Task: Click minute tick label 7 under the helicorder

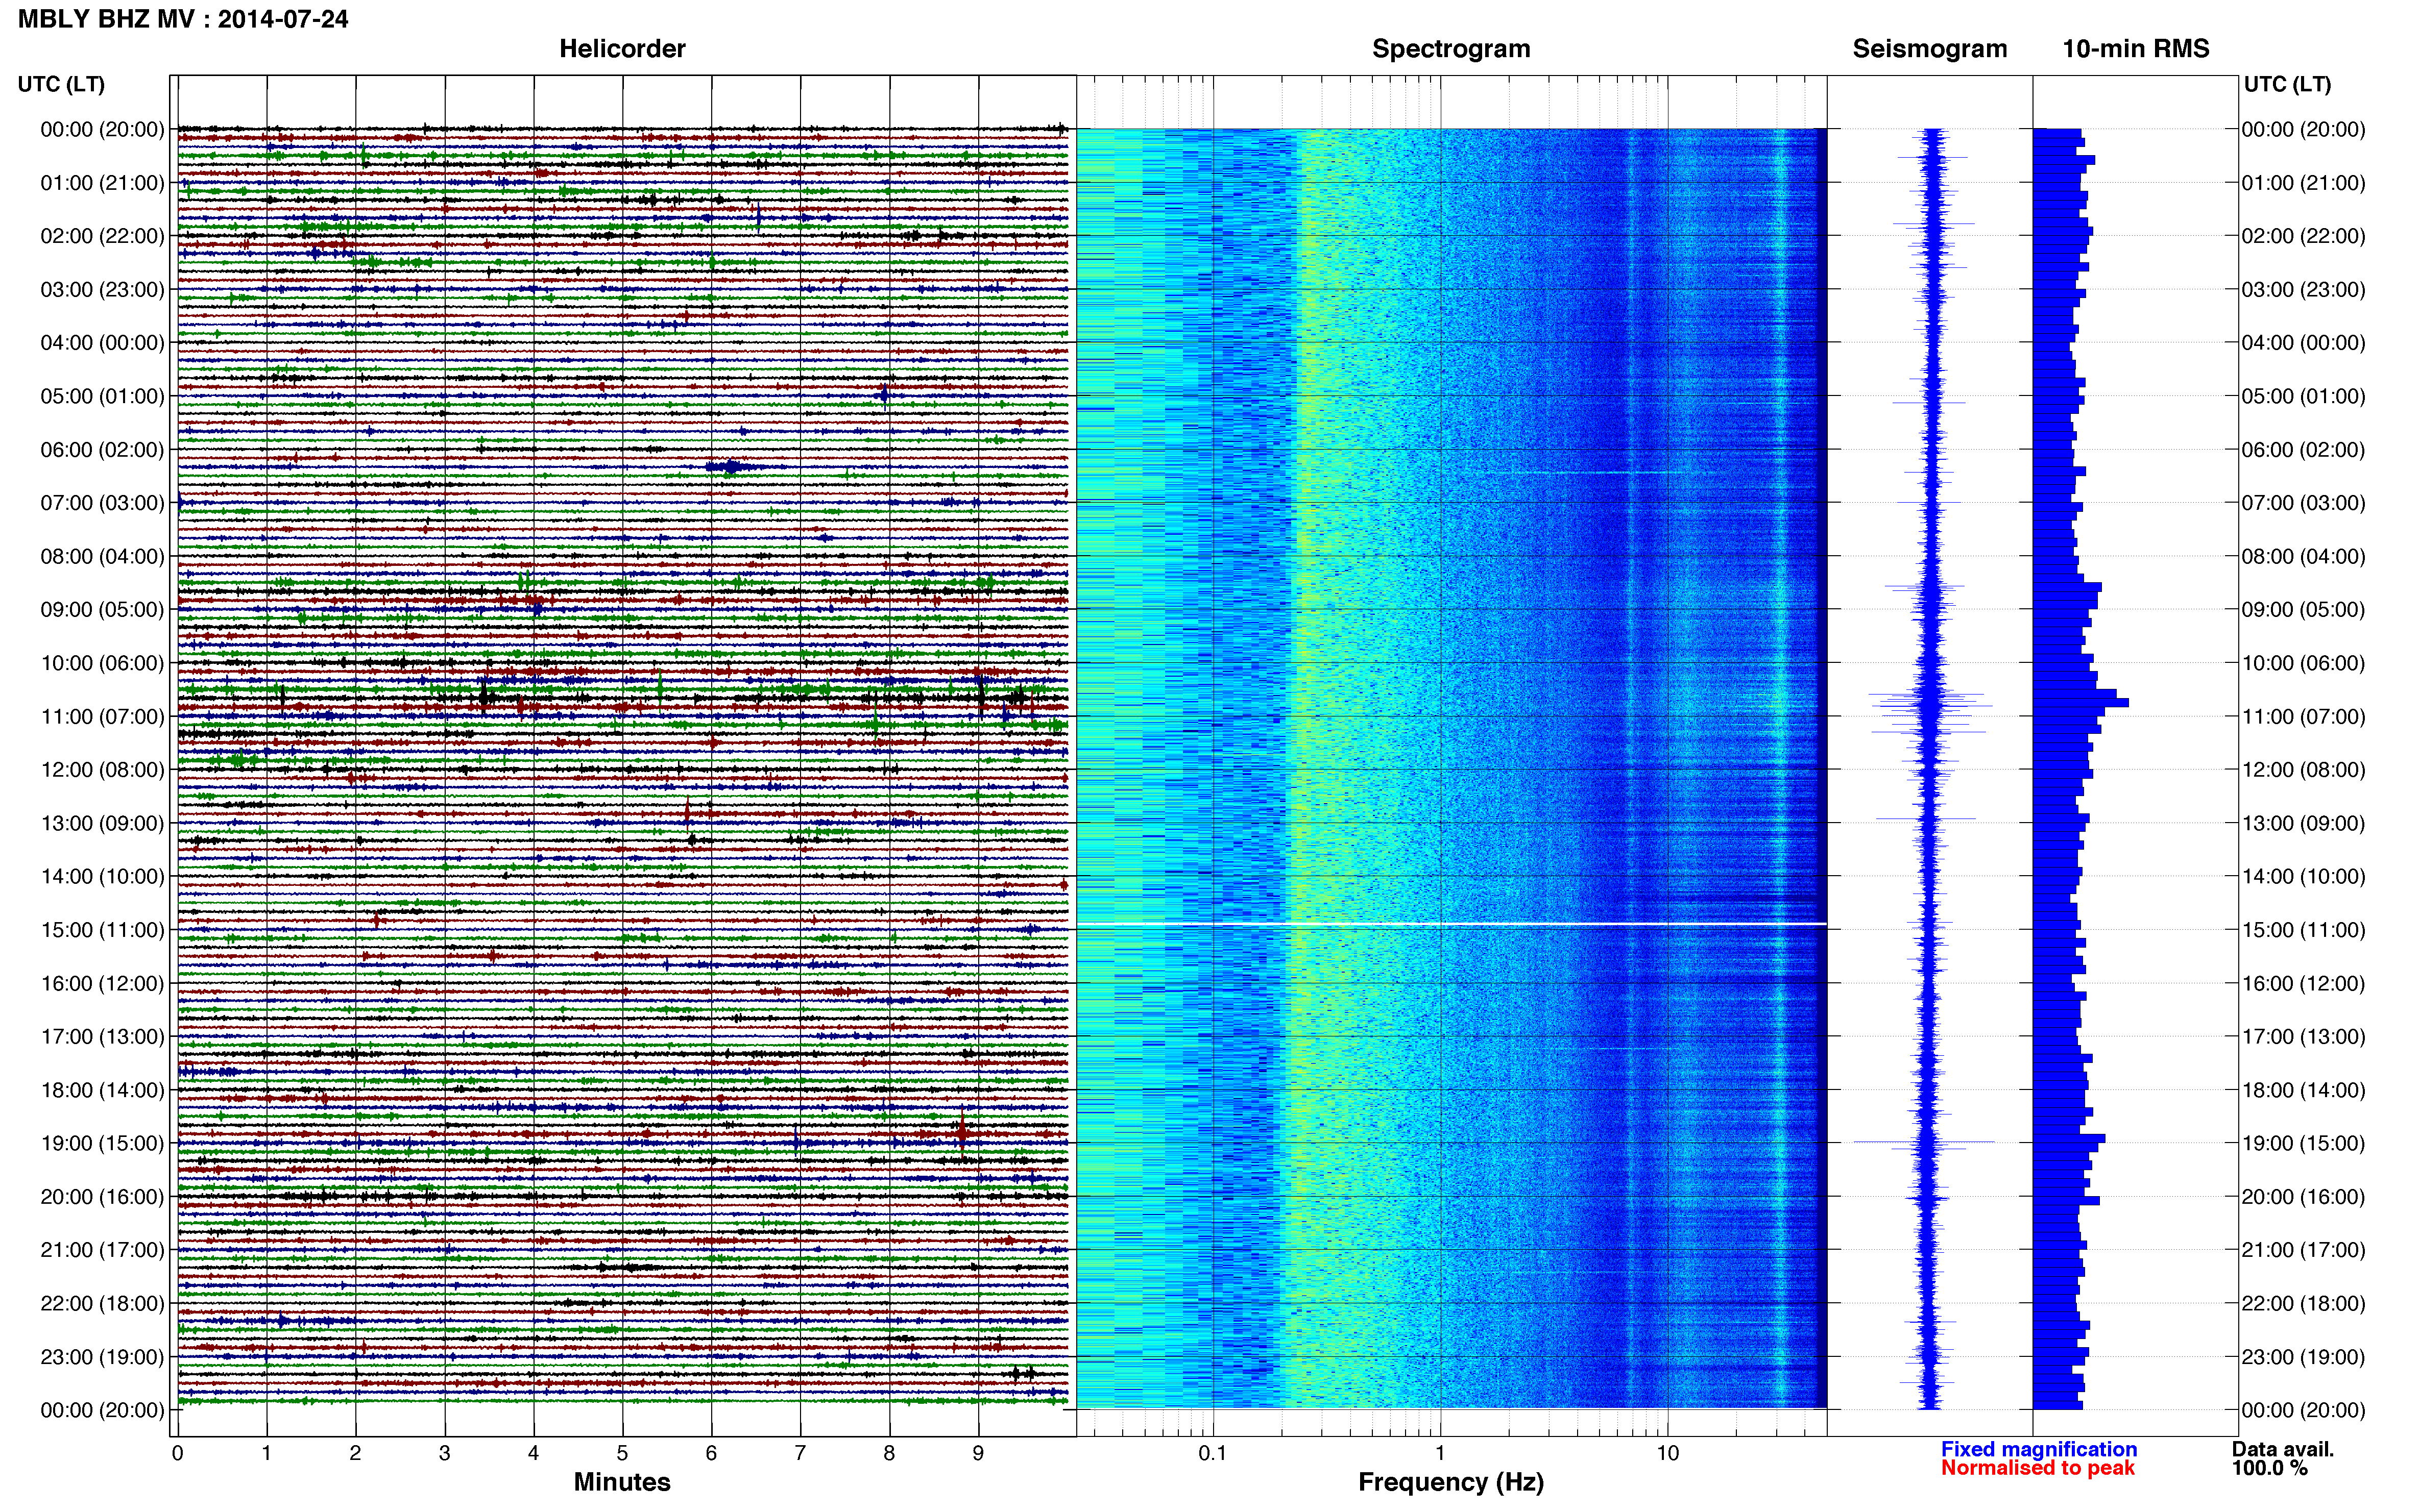Action: pos(801,1453)
